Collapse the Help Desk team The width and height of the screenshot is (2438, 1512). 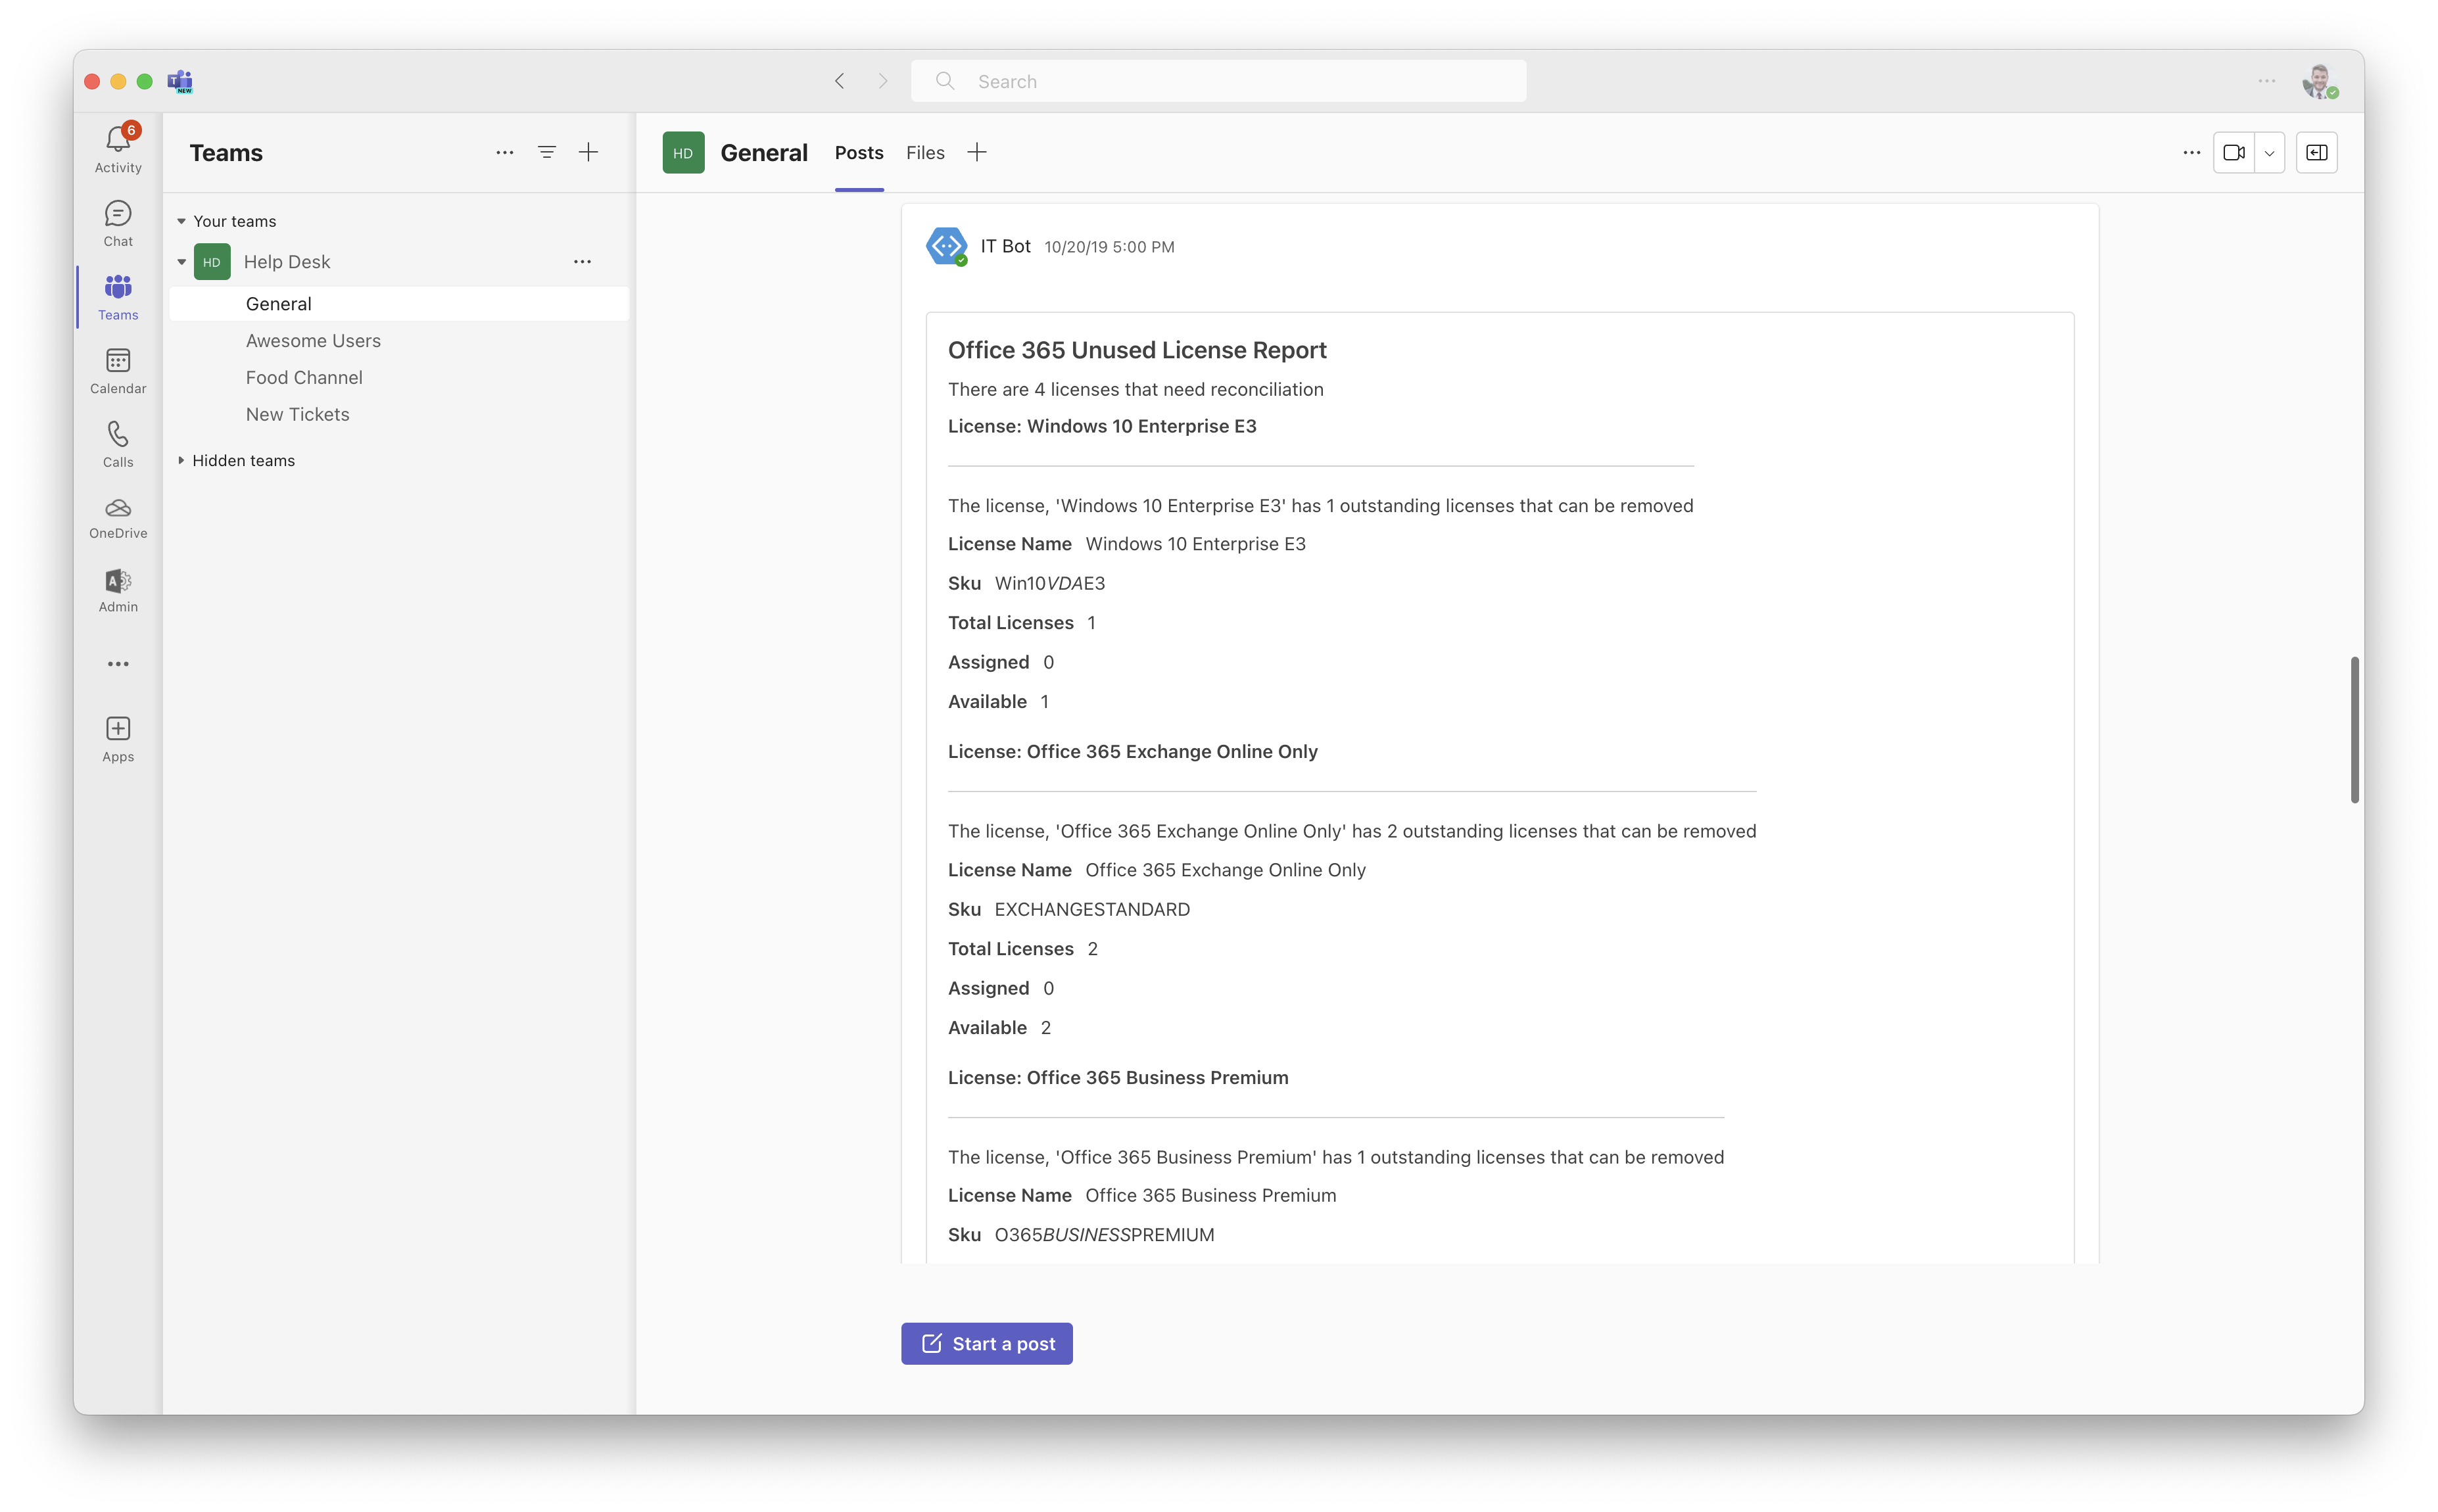[182, 262]
